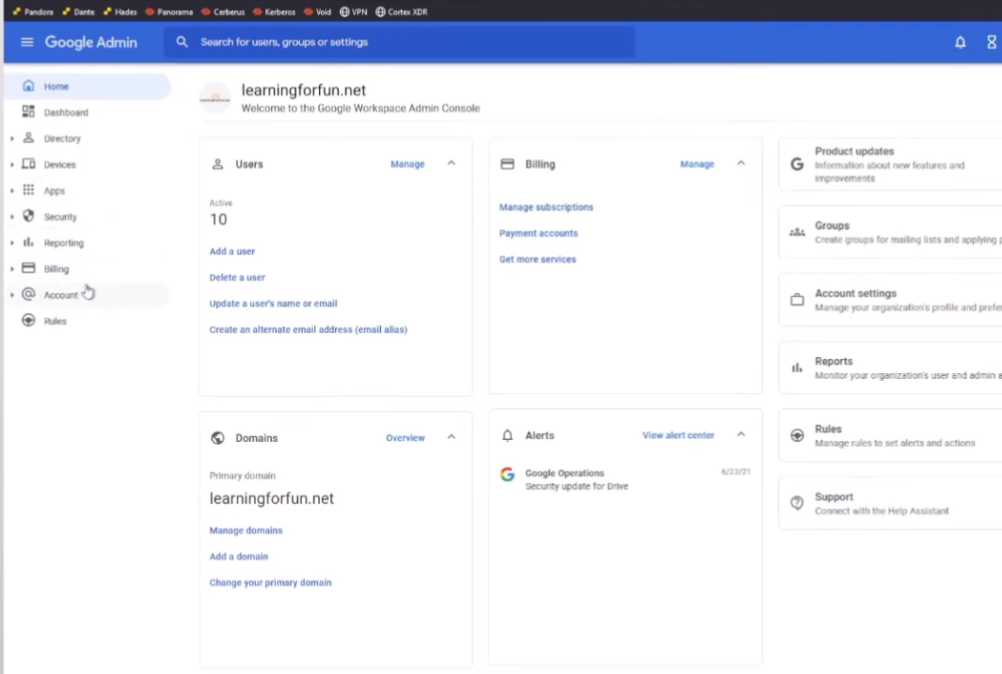Click Add a domain link
The image size is (1002, 674).
click(239, 556)
